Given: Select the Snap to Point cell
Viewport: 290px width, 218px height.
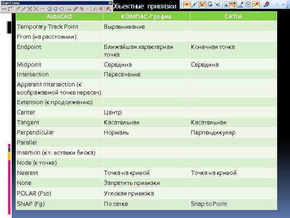Looking at the screenshot, I should (233, 204).
